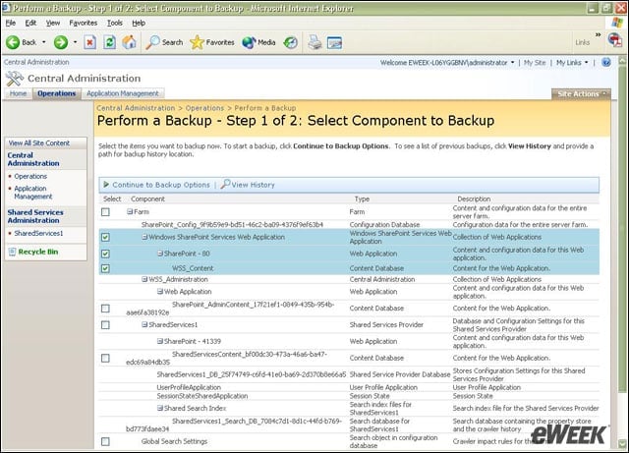Screen dimensions: 629x453
Task: Collapse the WSS_Administration node
Action: click(144, 279)
